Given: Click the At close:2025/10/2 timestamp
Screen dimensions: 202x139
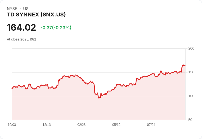Looking at the screenshot, I should tap(21, 39).
